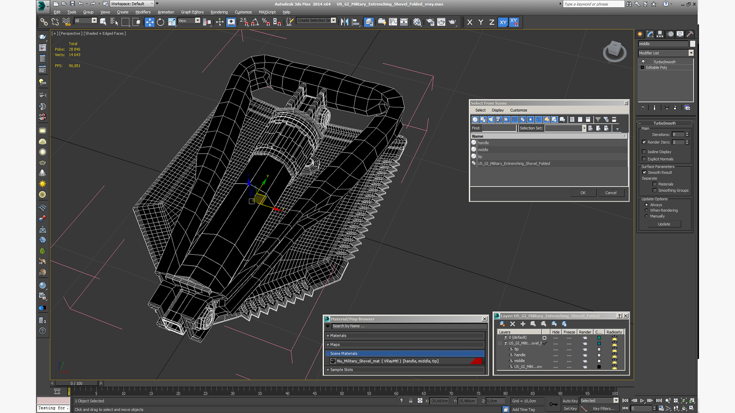Enable Isoline Display checkbox
735x413 pixels.
pyautogui.click(x=644, y=152)
